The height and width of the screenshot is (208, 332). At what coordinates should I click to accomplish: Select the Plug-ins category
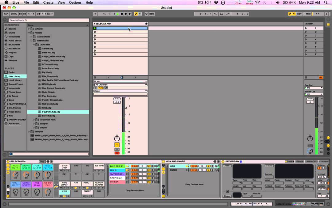(12, 53)
